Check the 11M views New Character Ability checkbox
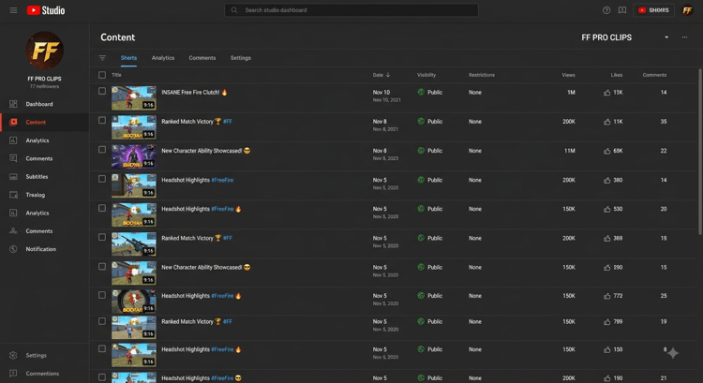Screen dimensions: 703x383 pyautogui.click(x=102, y=150)
